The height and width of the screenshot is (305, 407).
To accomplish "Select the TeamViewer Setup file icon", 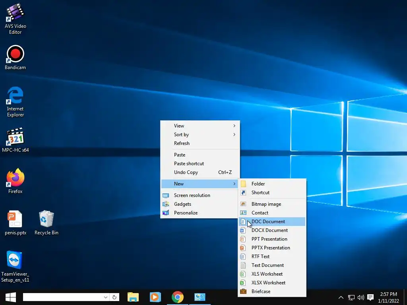I will 16,266.
